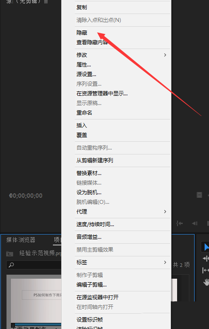Click greyed-out 脱机编辑(O)... entry
The width and height of the screenshot is (209, 329).
point(93,202)
